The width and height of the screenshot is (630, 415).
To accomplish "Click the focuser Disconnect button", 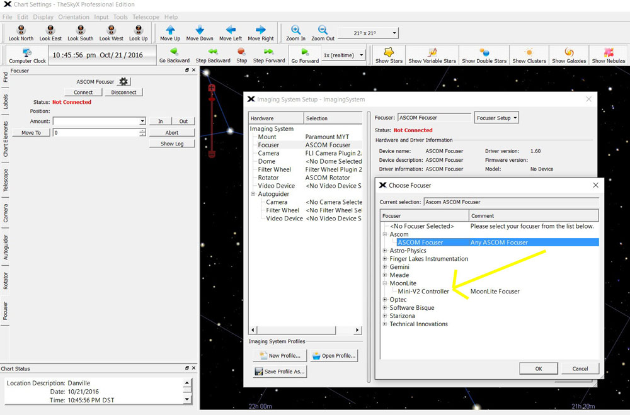I will [x=123, y=93].
